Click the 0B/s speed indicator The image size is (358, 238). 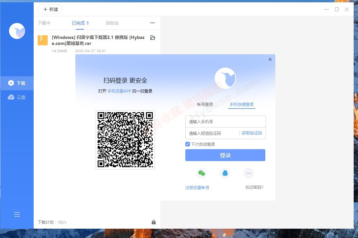click(62, 222)
